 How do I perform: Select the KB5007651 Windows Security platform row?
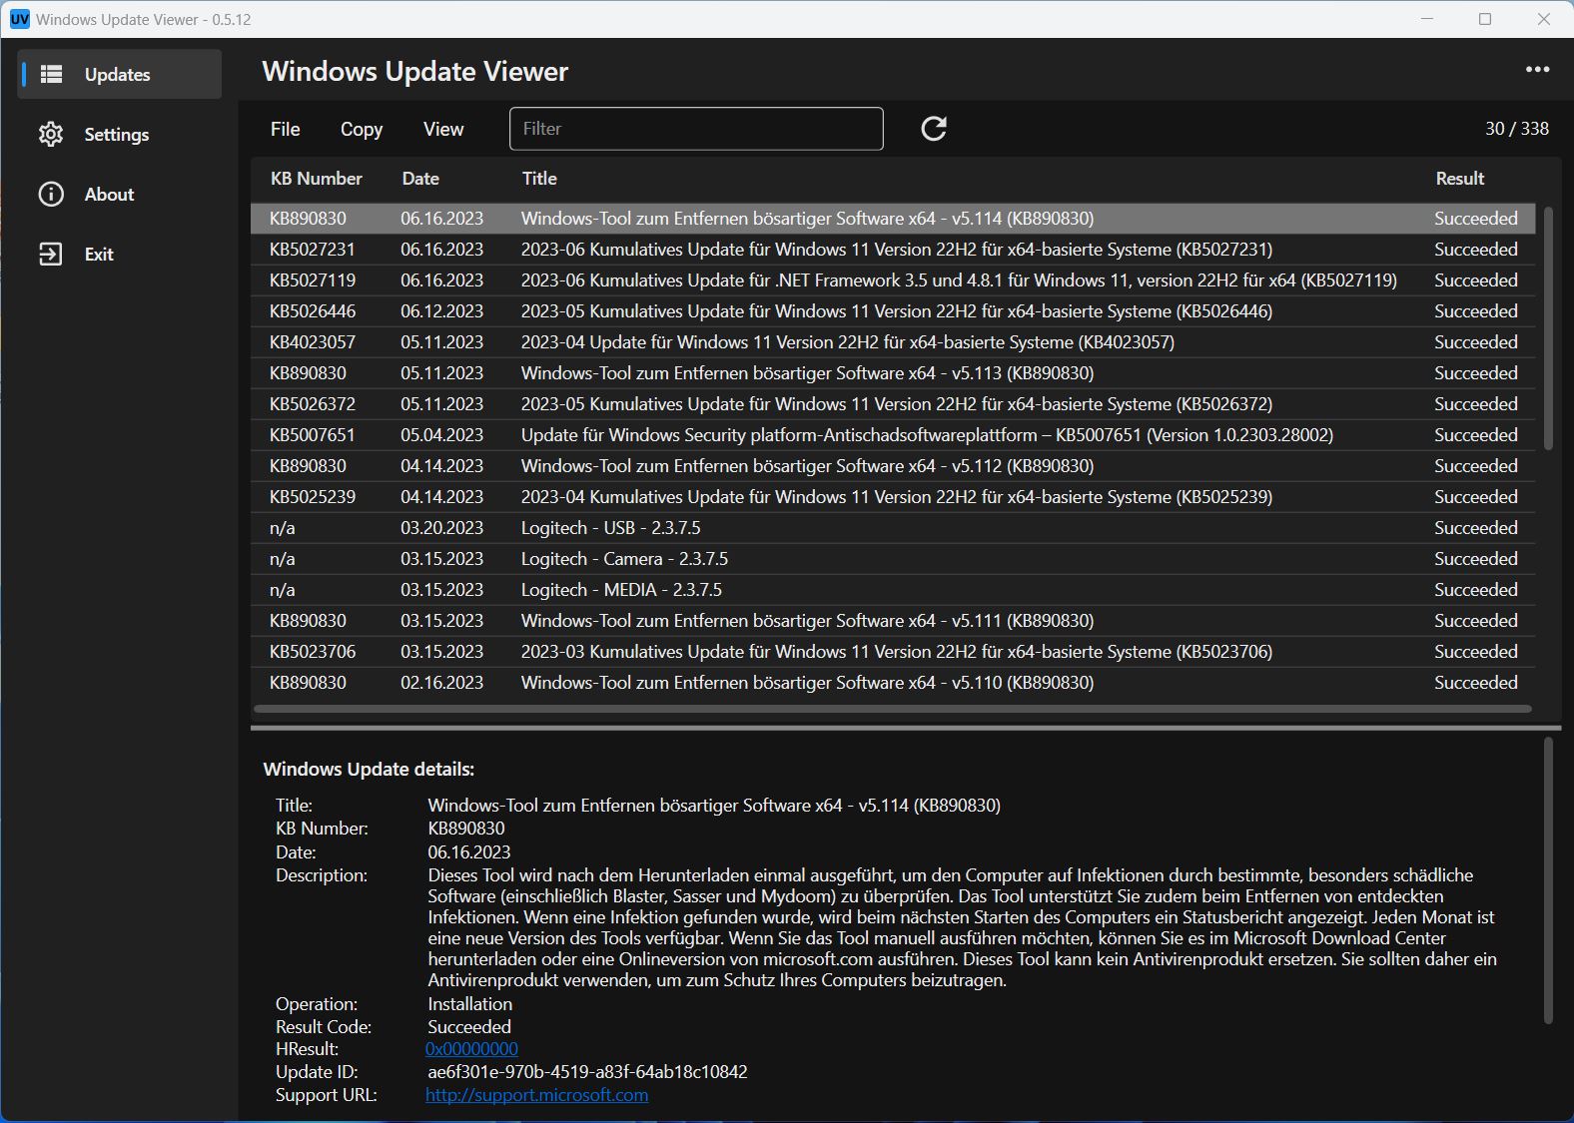pyautogui.click(x=893, y=435)
